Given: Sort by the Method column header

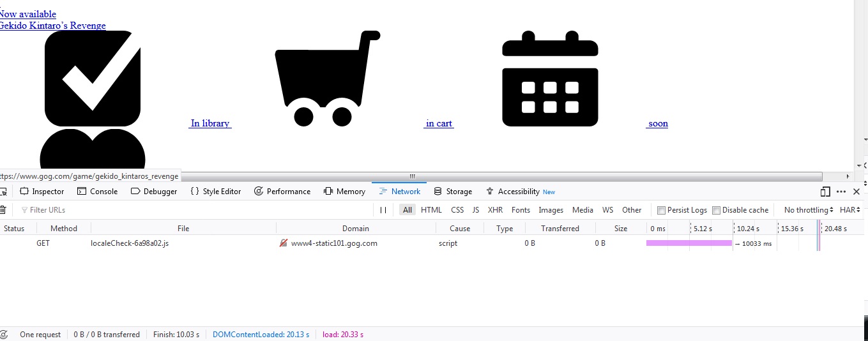Looking at the screenshot, I should (x=64, y=228).
